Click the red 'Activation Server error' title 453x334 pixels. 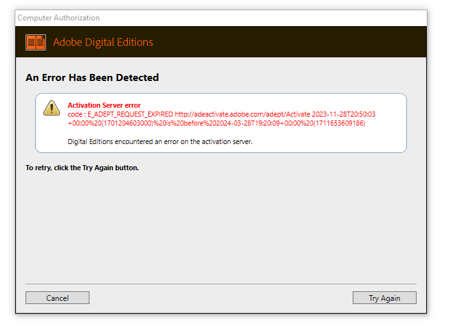pos(104,105)
